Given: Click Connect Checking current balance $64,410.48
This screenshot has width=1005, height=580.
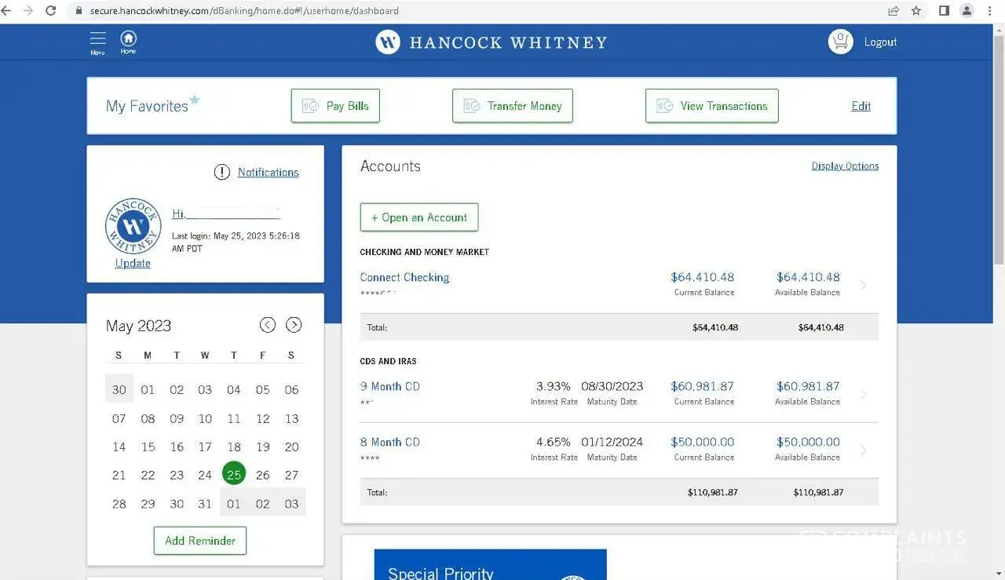Looking at the screenshot, I should pos(703,277).
